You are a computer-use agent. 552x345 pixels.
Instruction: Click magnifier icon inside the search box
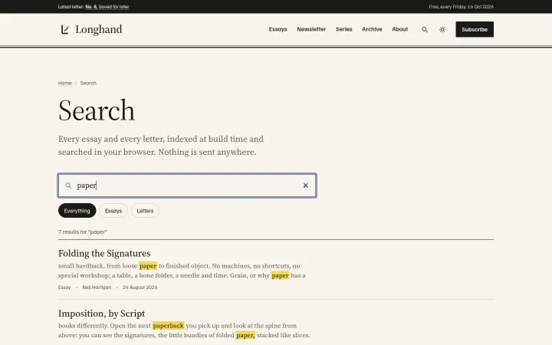click(x=68, y=186)
